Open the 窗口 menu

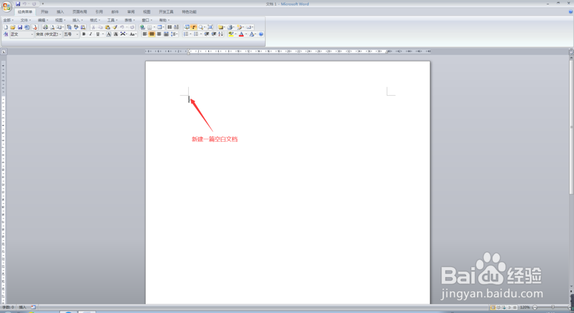(x=147, y=20)
